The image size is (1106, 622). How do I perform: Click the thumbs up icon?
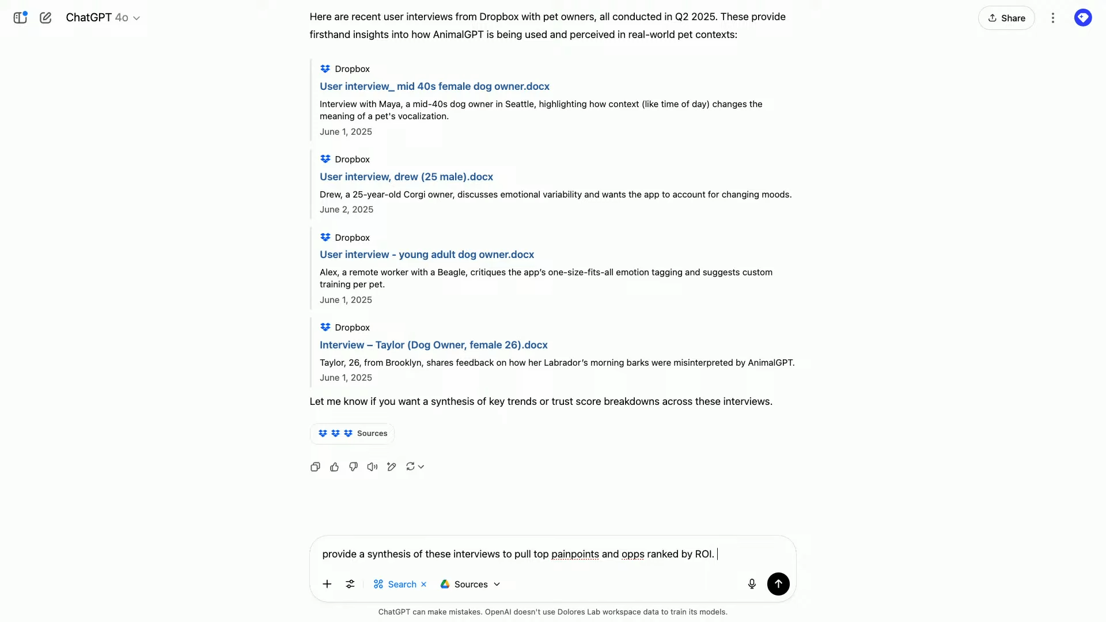334,467
